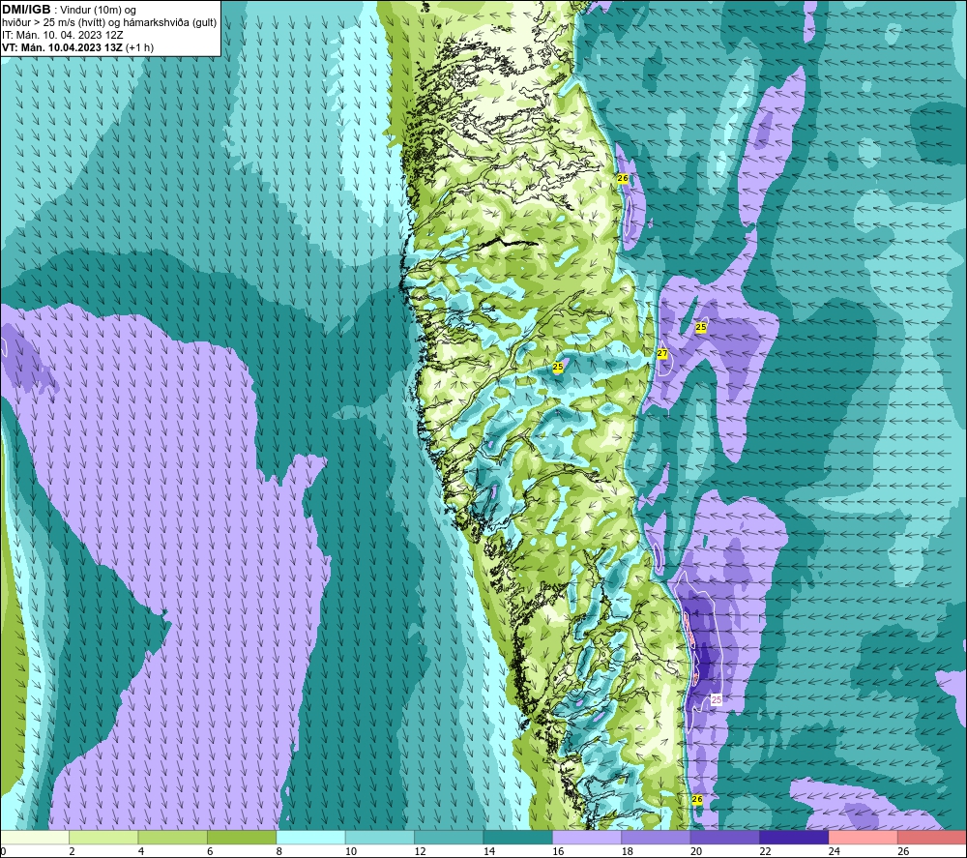967x858 pixels.
Task: Click the legend scale value 6
Action: pos(210,851)
